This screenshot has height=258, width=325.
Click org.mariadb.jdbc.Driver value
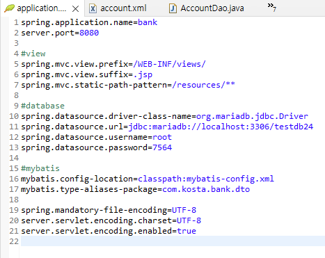[252, 116]
